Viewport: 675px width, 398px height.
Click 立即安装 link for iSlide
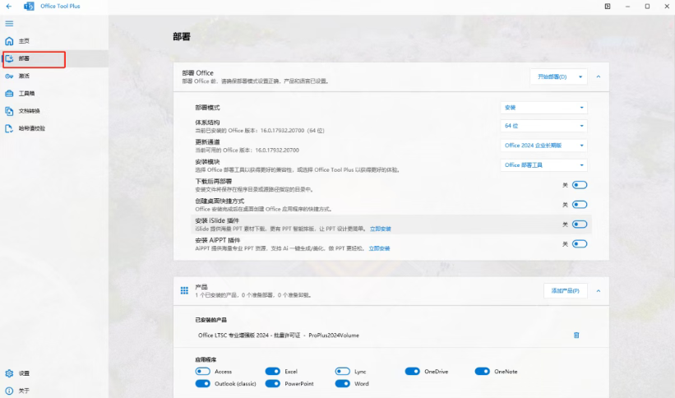tap(381, 229)
